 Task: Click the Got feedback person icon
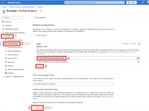[x=35, y=18]
